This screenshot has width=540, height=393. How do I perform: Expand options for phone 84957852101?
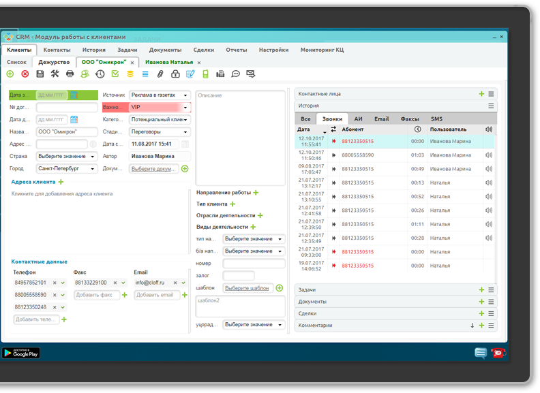(63, 283)
